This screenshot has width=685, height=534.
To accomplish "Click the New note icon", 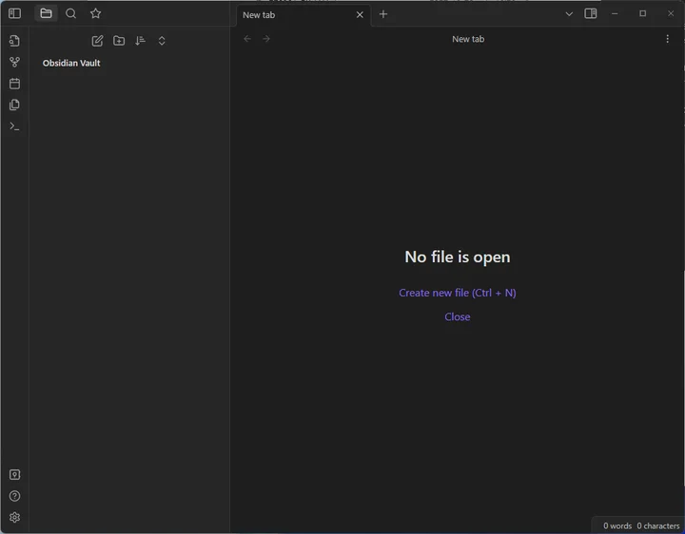I will point(97,41).
